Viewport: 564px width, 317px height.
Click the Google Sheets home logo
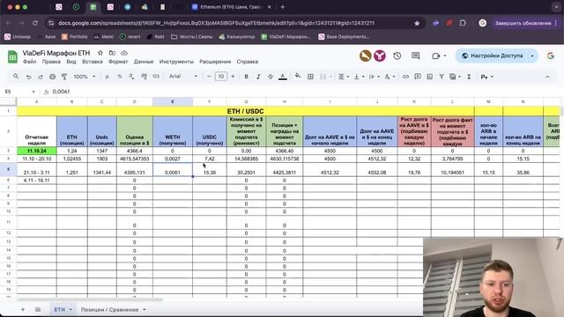coord(12,56)
